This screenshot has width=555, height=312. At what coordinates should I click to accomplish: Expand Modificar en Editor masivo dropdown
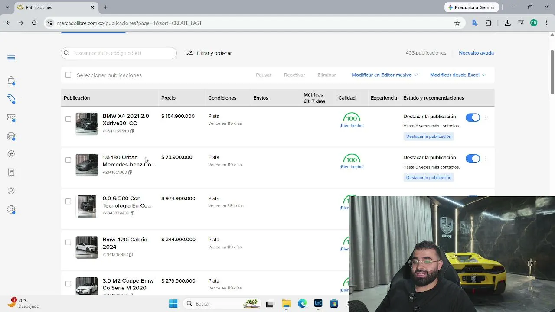click(x=385, y=75)
